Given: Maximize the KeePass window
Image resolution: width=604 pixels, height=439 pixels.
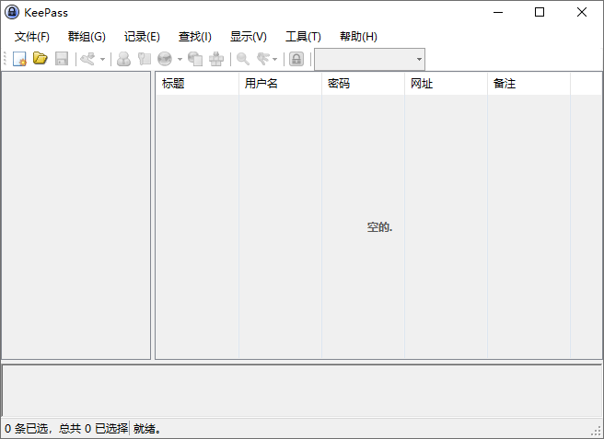Looking at the screenshot, I should pyautogui.click(x=540, y=12).
